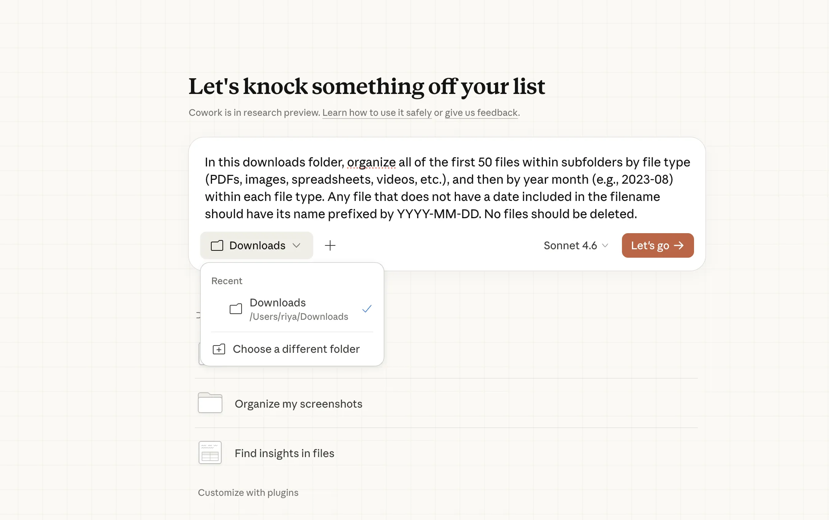This screenshot has width=829, height=520.
Task: Choose a different folder from the menu
Action: pyautogui.click(x=296, y=349)
